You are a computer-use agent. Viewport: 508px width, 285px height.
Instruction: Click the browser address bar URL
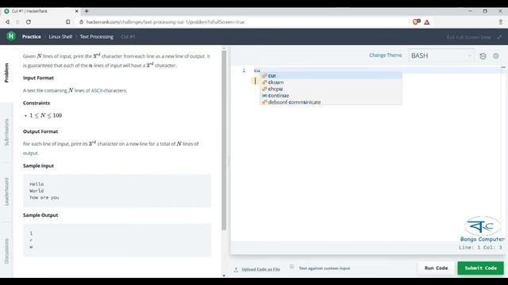tap(165, 22)
